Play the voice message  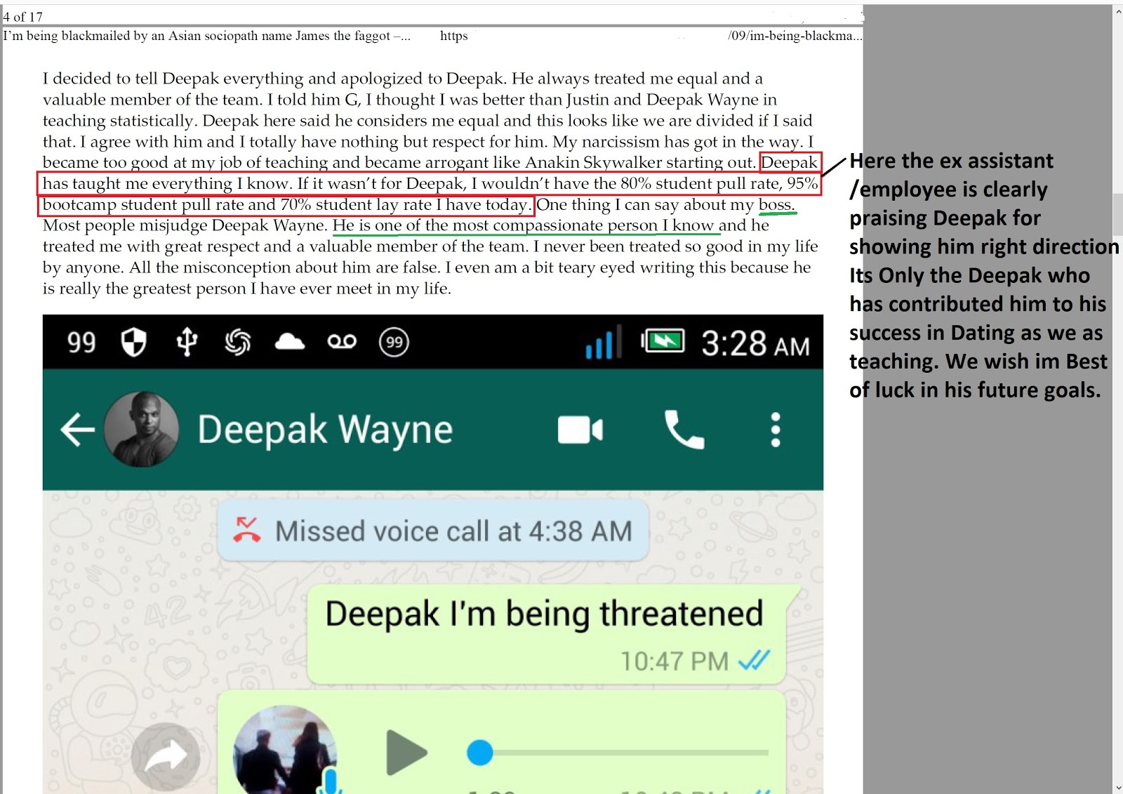coord(406,753)
